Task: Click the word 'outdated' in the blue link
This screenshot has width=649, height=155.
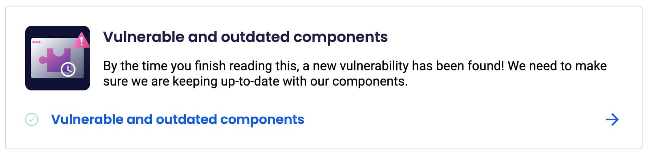Action: 186,119
